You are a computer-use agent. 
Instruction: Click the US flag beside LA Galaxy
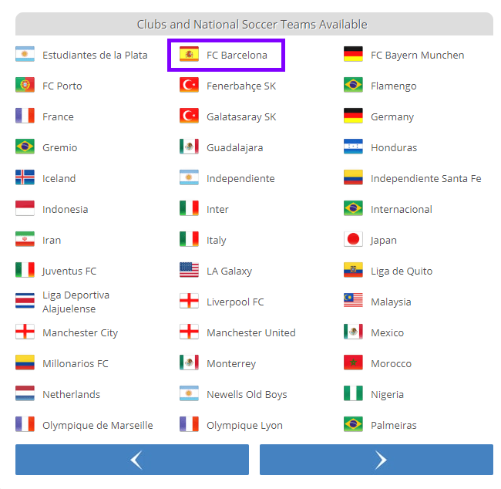(x=189, y=270)
